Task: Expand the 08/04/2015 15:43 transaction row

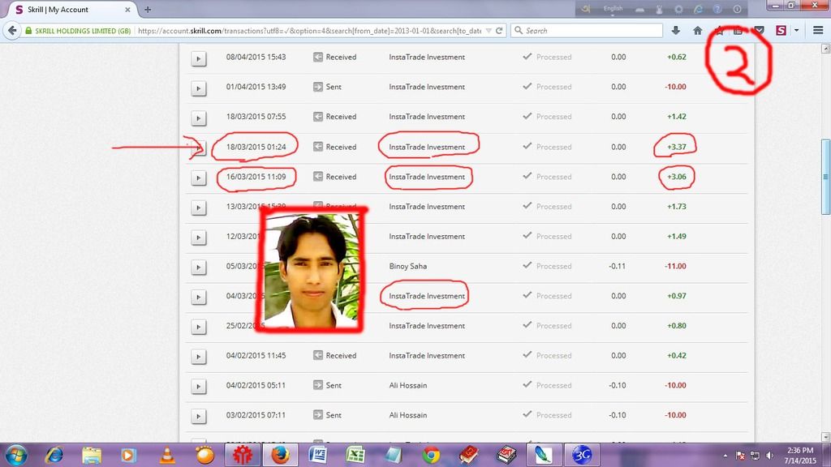Action: point(198,58)
